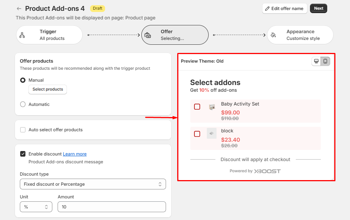The height and width of the screenshot is (220, 350).
Task: Open the Learn more link
Action: pos(75,154)
